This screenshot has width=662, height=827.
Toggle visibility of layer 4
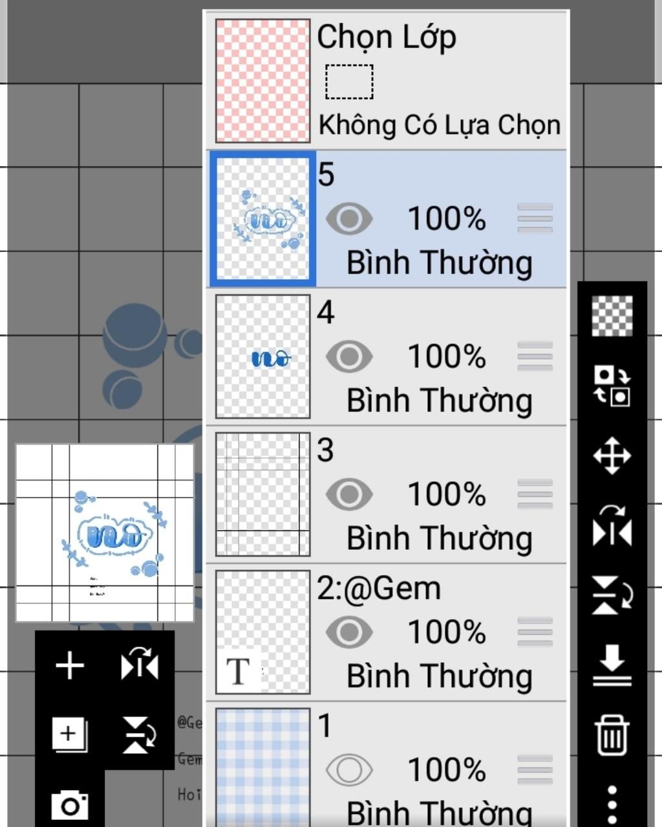[349, 356]
